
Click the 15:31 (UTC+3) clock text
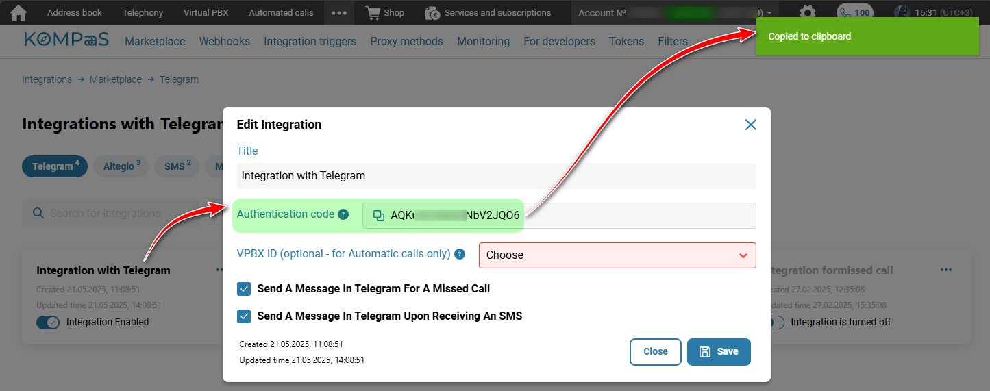[x=943, y=12]
